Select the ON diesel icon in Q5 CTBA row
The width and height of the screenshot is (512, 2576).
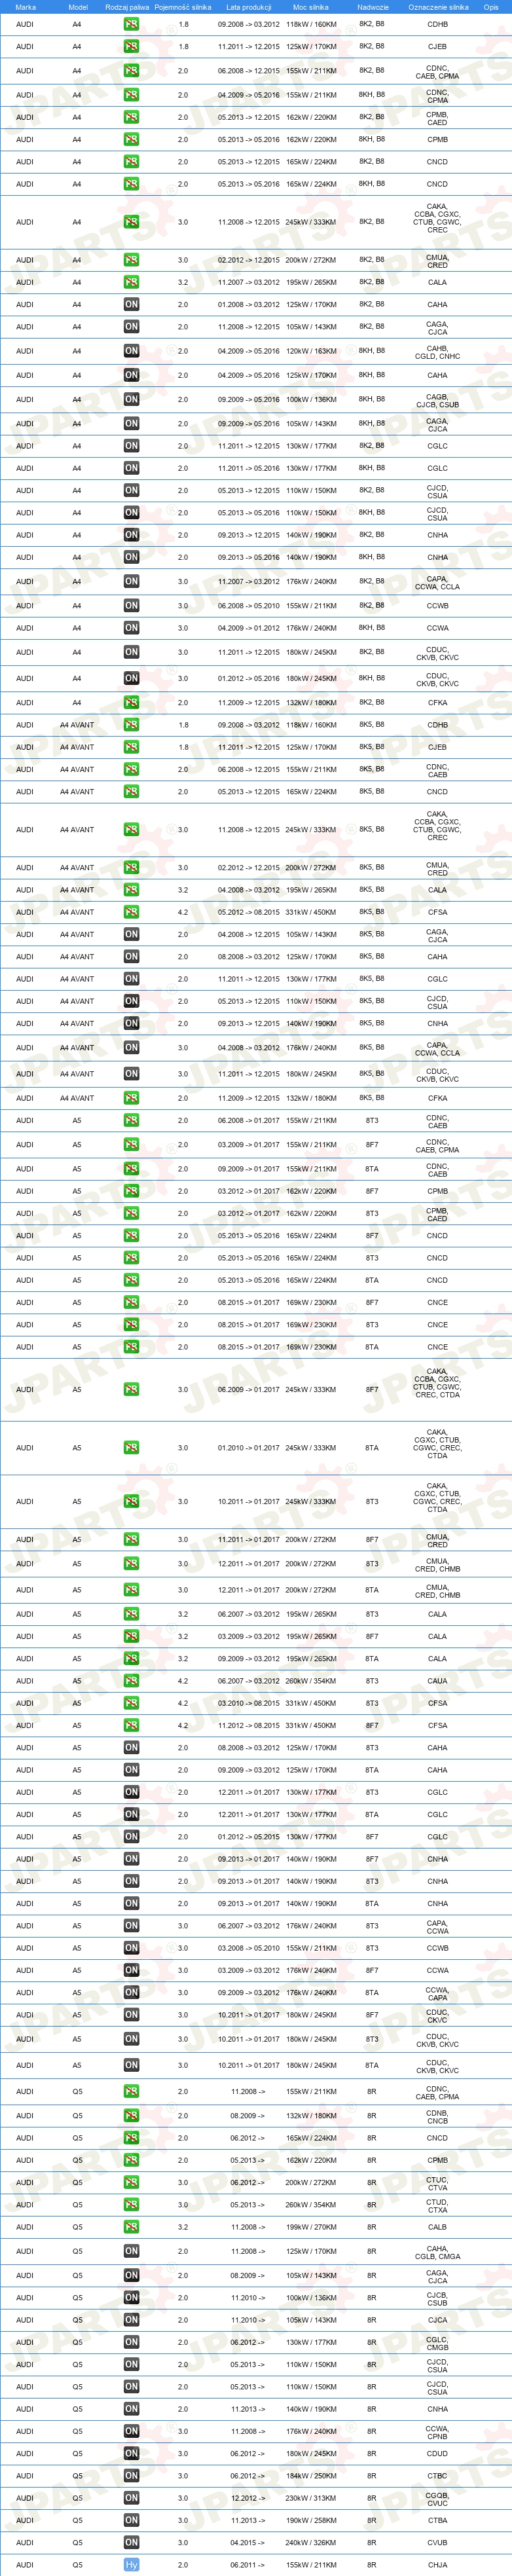pos(131,2520)
